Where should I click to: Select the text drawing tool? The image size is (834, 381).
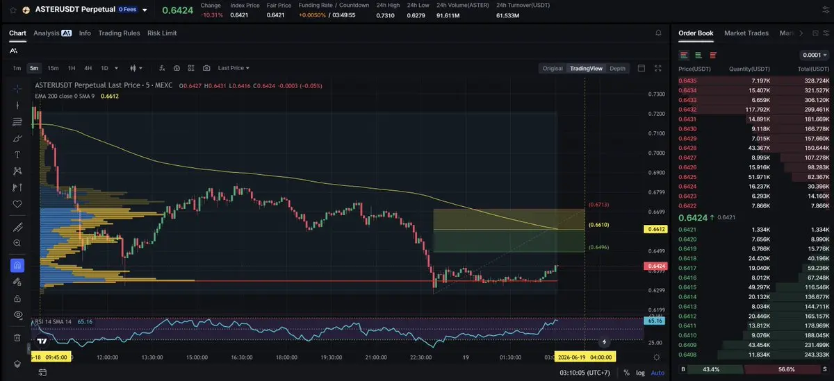(x=17, y=154)
